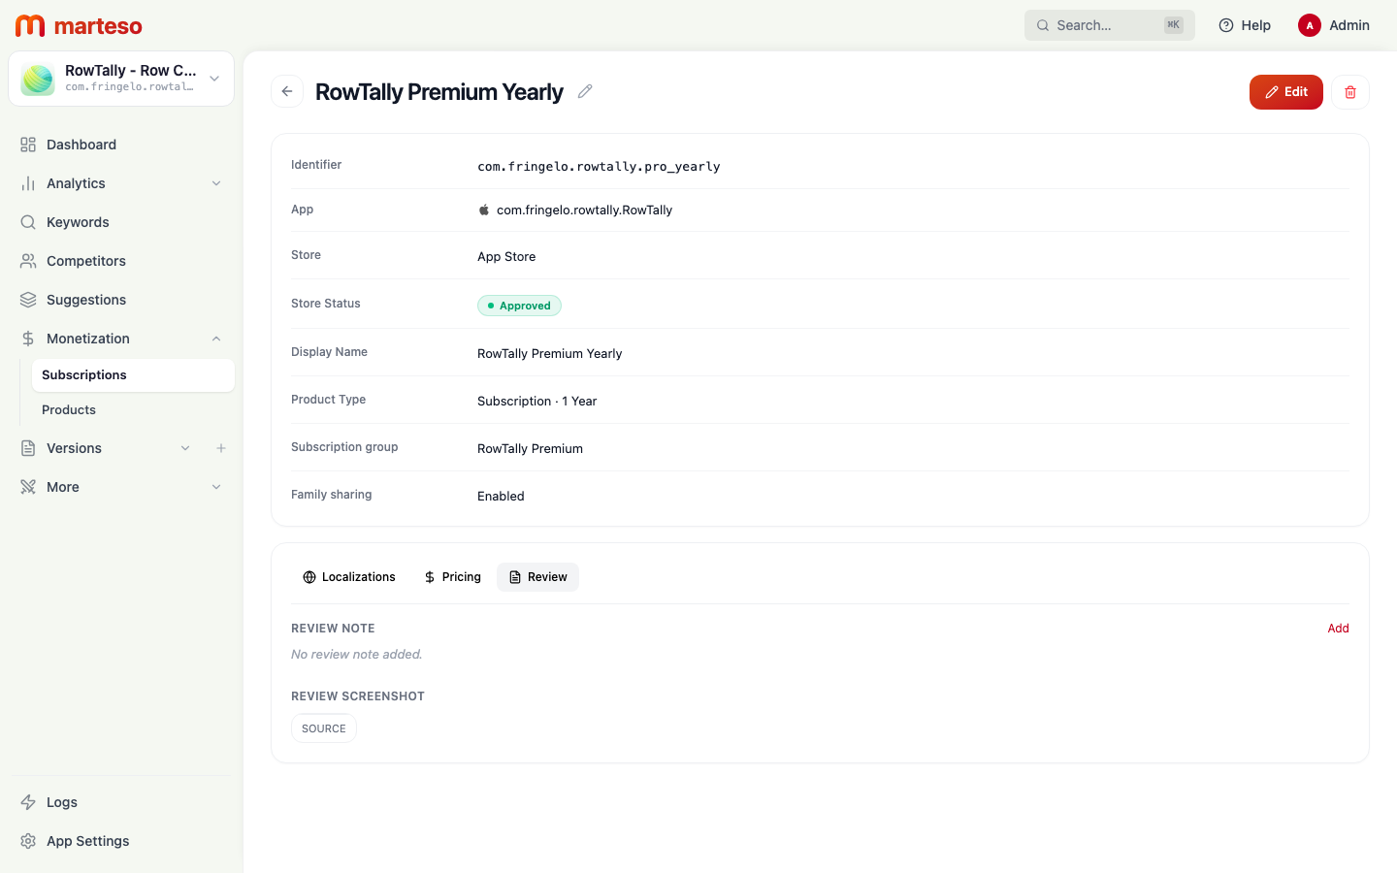Click the App Settings gear icon

pos(28,841)
